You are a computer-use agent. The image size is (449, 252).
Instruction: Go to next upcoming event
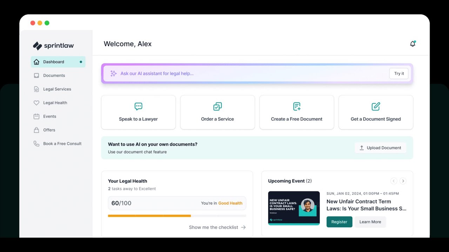coord(403,181)
